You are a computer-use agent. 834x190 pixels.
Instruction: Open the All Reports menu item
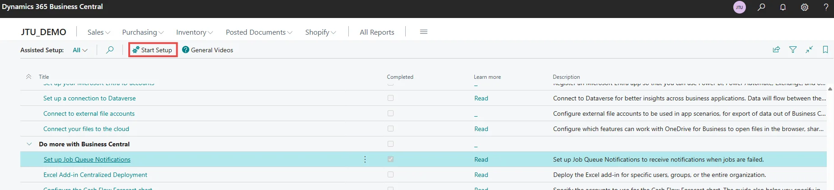pyautogui.click(x=377, y=32)
